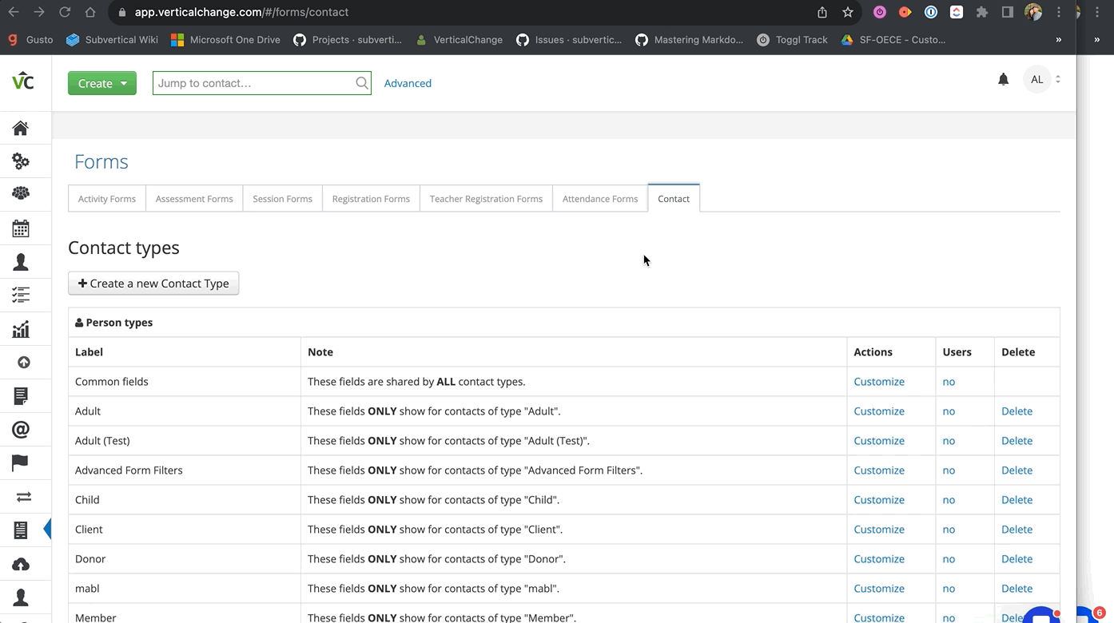Click Create a new Contact Type button

[153, 284]
